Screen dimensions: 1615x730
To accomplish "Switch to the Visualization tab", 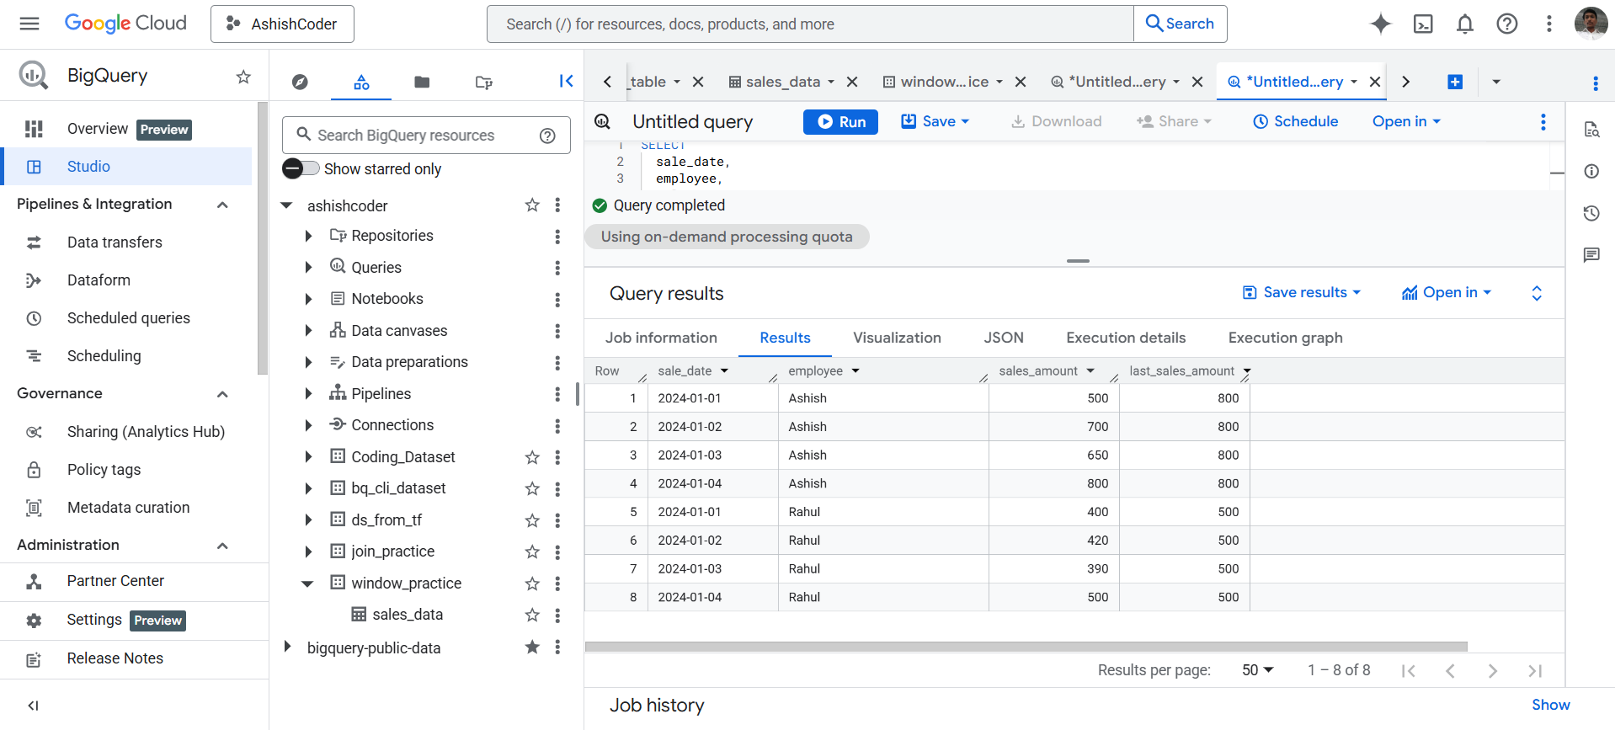I will 897,338.
